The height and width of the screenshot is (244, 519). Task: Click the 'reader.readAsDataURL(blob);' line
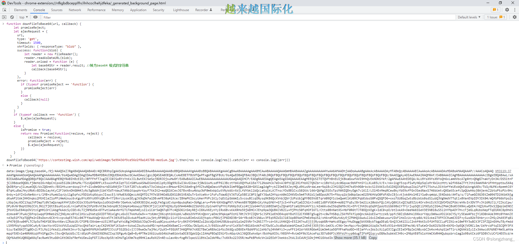point(48,58)
